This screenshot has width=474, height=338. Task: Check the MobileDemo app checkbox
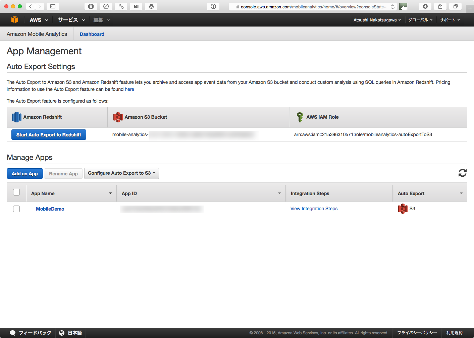(x=16, y=209)
